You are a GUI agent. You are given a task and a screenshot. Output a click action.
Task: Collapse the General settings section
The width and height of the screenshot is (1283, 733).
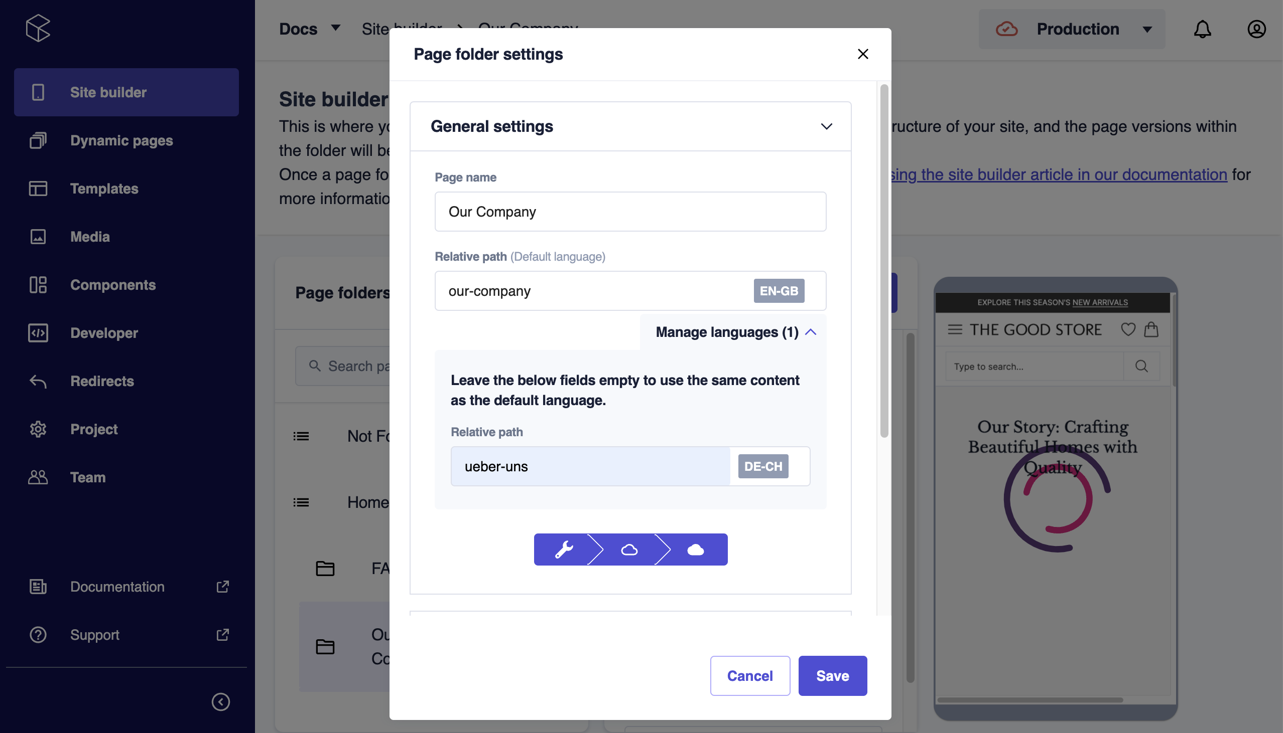point(826,126)
